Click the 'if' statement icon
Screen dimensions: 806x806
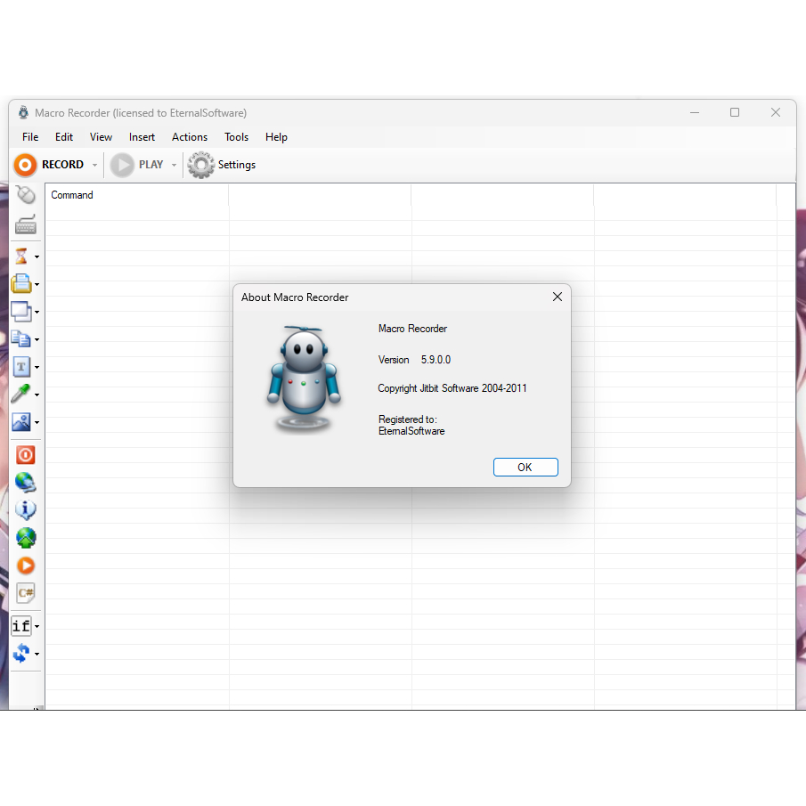(21, 625)
